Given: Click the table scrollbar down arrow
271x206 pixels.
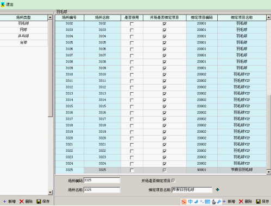Looking at the screenshot, I should 269,172.
